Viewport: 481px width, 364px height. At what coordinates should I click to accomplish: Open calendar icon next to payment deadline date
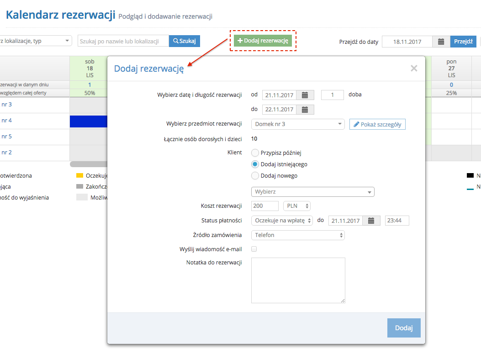pyautogui.click(x=371, y=221)
